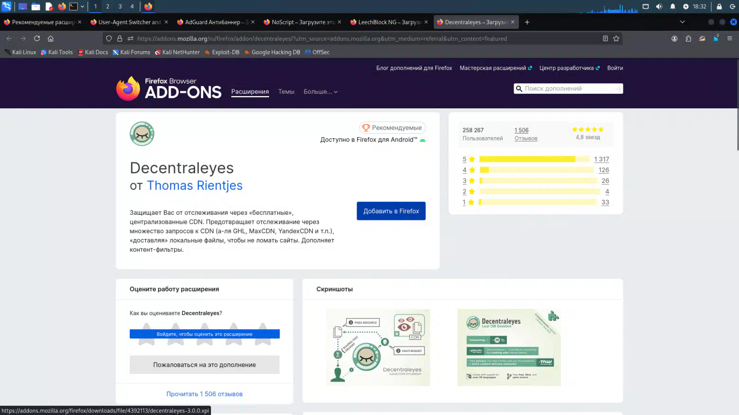This screenshot has width=739, height=415.
Task: Click the display icon in the system tray
Action: pyautogui.click(x=646, y=7)
